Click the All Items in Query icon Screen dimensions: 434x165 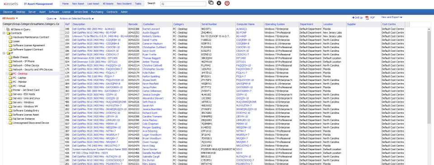point(8,29)
